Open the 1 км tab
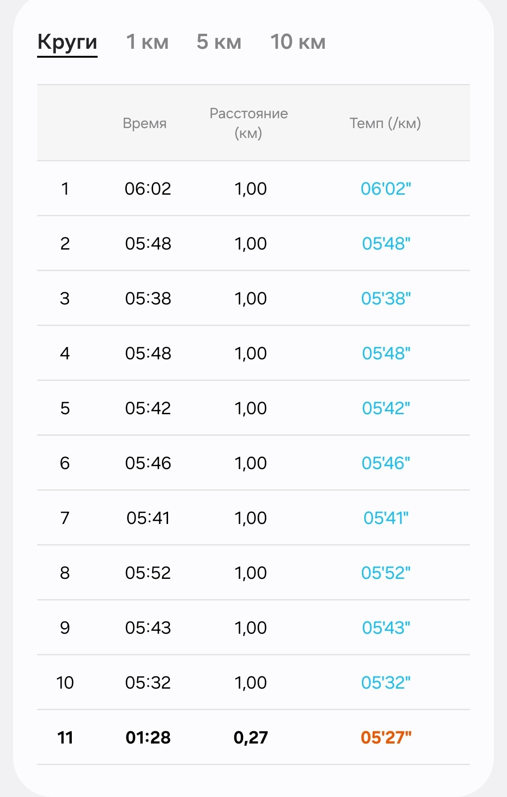This screenshot has width=507, height=797. [x=147, y=42]
